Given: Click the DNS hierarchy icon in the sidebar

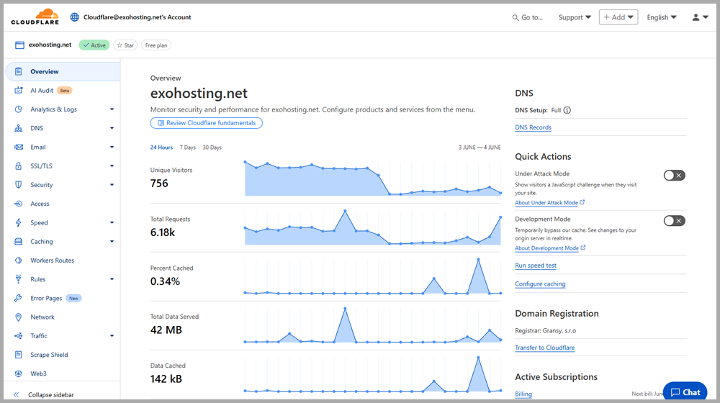Looking at the screenshot, I should pos(19,128).
